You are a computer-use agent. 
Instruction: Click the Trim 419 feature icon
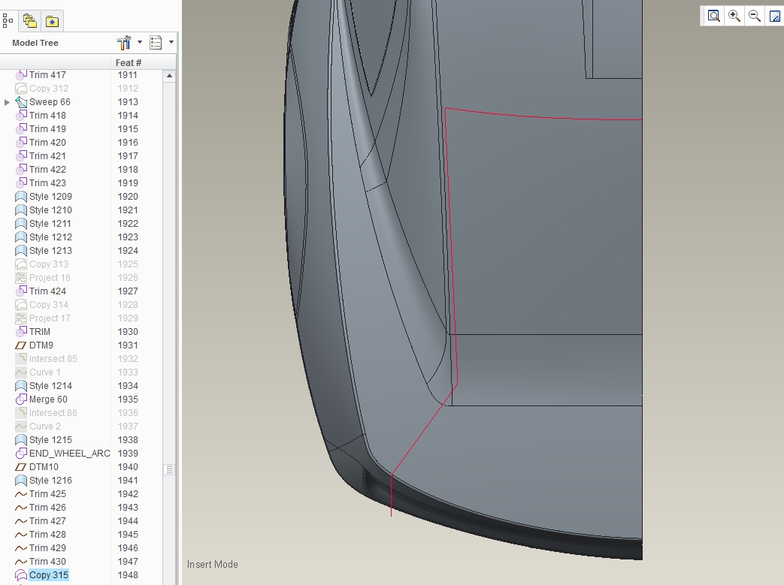[21, 129]
